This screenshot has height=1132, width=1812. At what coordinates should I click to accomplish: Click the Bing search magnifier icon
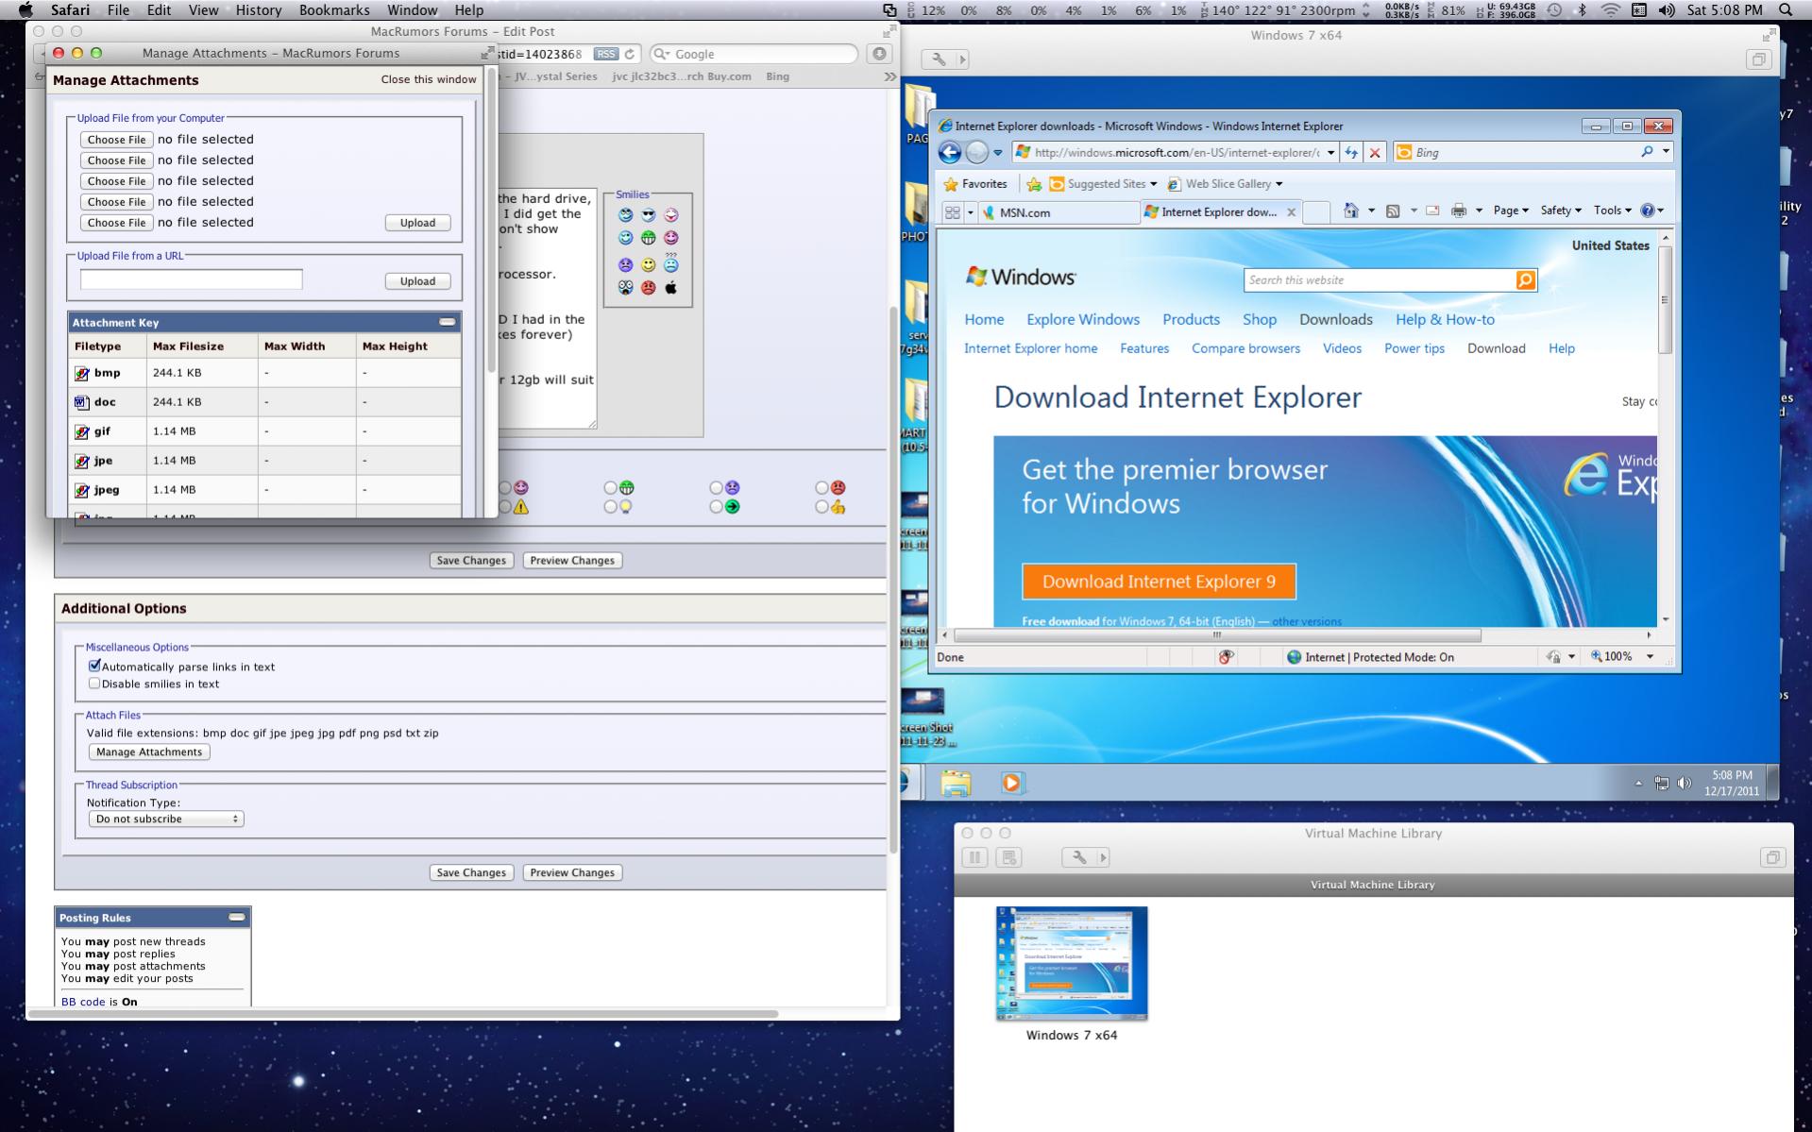click(x=1647, y=151)
